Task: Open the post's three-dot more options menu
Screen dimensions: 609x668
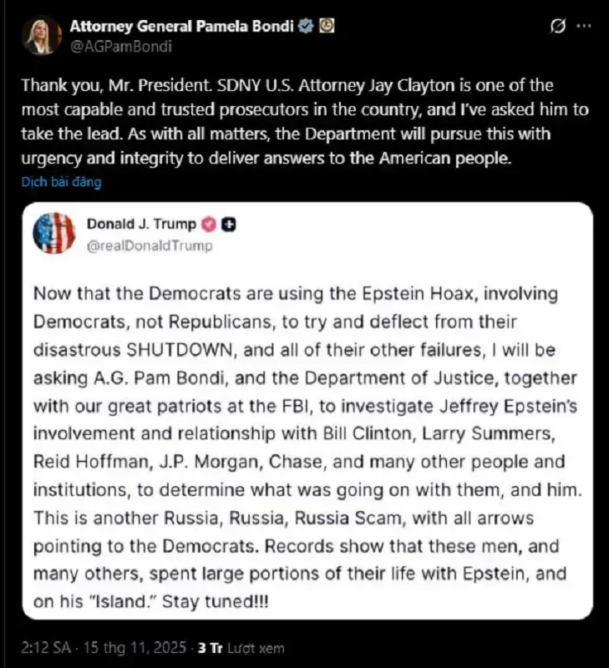Action: click(x=585, y=27)
